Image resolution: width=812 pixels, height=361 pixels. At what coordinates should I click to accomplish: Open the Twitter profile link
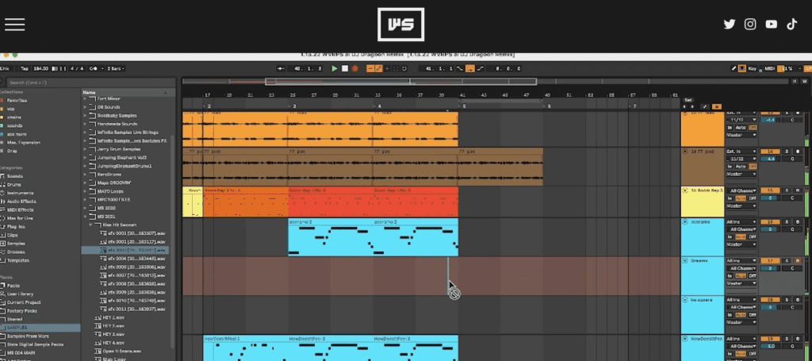pos(730,24)
